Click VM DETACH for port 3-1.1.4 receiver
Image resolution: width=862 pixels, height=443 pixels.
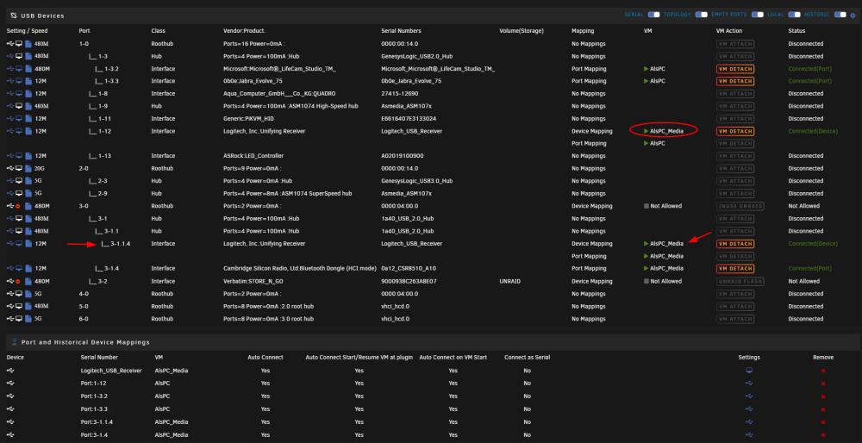tap(735, 244)
